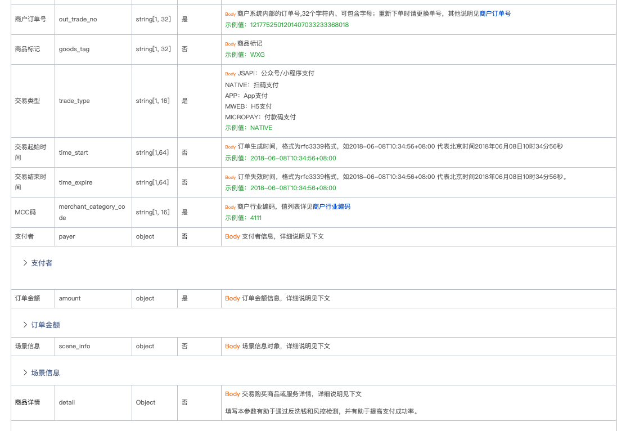617x431 pixels.
Task: Expand the 支付者 section
Action: coord(38,263)
